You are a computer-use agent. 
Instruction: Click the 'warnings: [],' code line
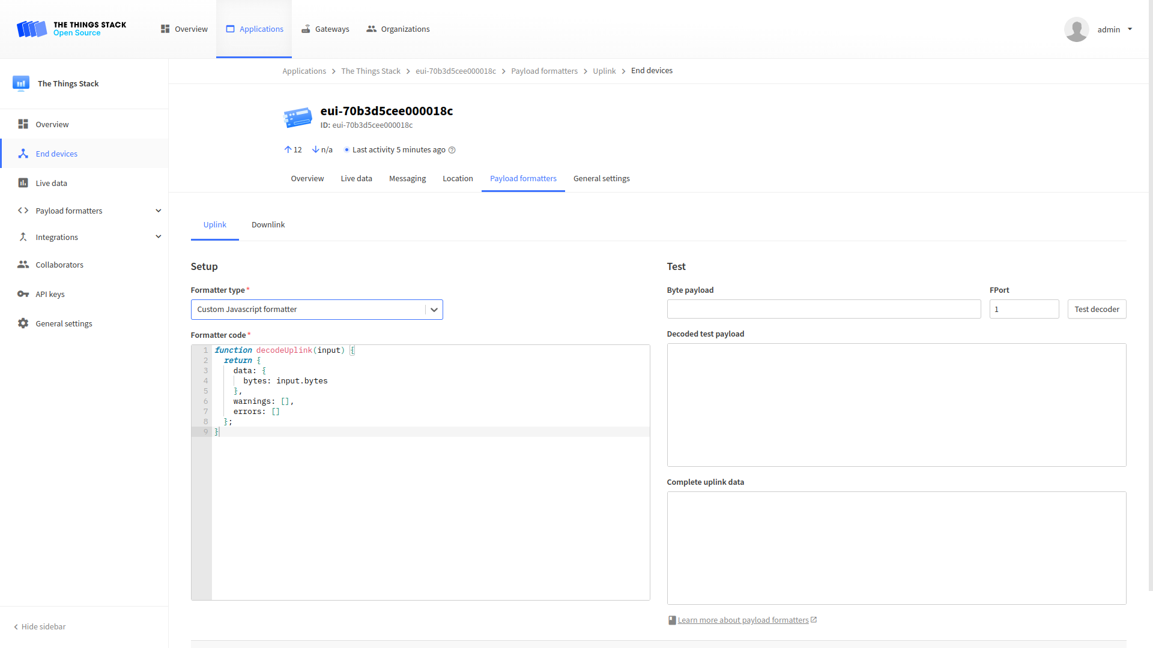264,401
